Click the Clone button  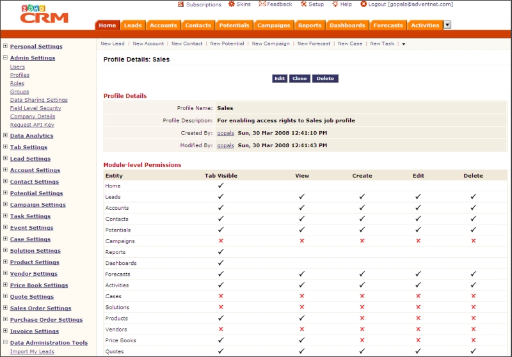point(299,79)
